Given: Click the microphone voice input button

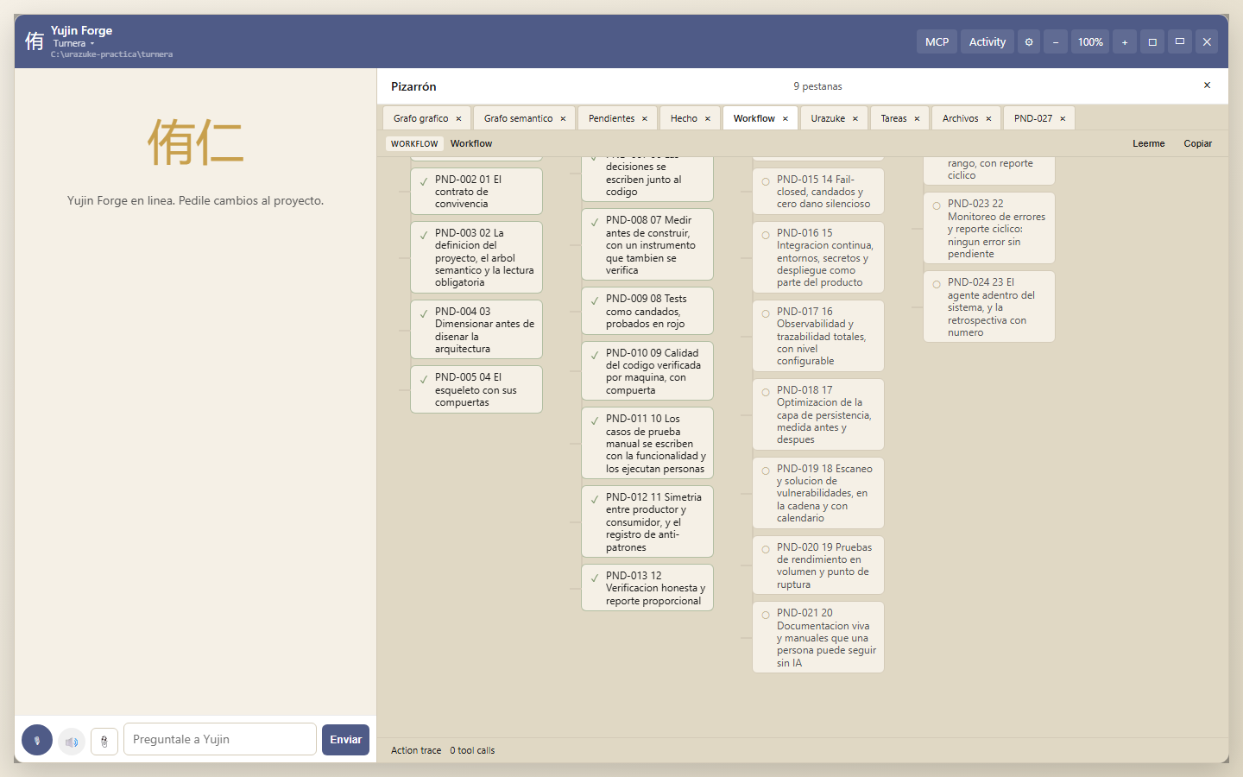Looking at the screenshot, I should tap(37, 740).
